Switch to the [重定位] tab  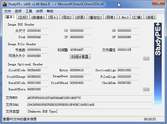[95, 17]
